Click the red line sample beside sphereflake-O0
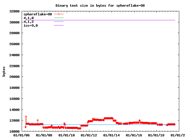This screenshot has height=139, width=185. tap(59, 14)
